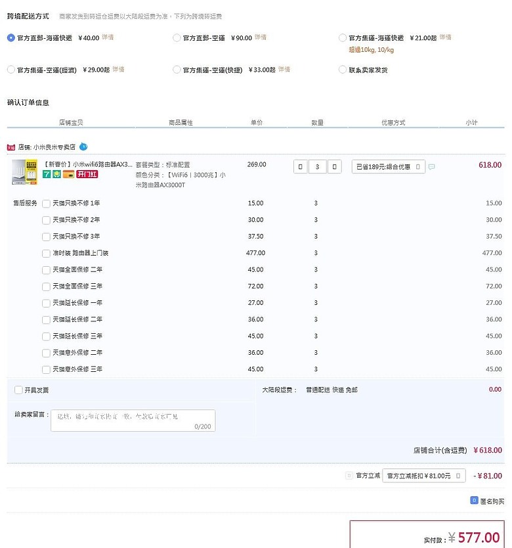Viewport: 512px width, 548px height.
Task: Click the seller message text box
Action: [133, 421]
